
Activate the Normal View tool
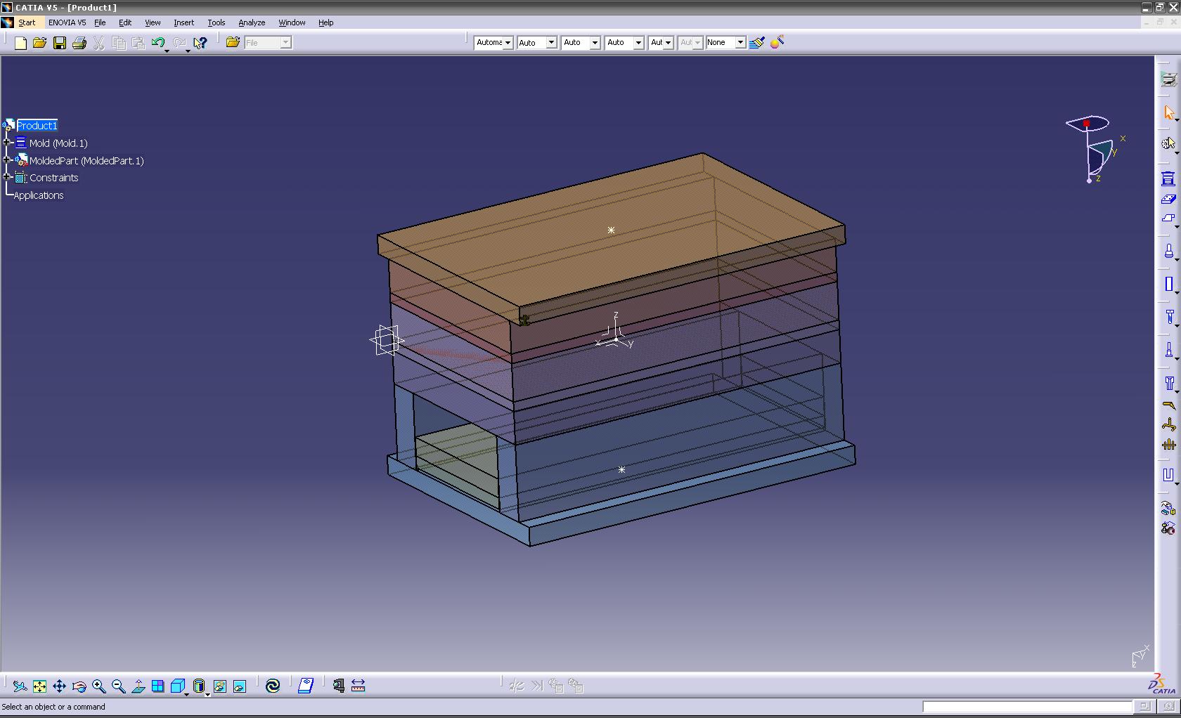tap(138, 686)
